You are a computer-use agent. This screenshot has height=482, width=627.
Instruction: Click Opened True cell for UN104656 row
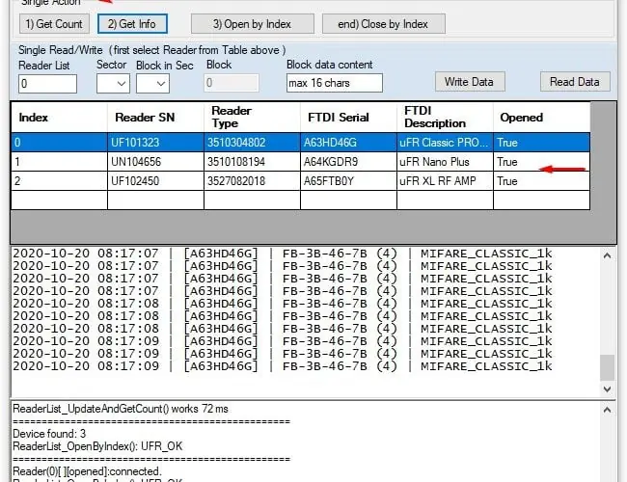pos(541,162)
